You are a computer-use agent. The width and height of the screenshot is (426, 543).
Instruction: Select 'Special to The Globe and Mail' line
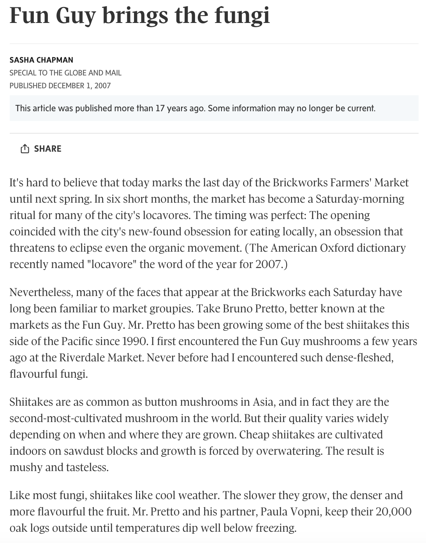point(65,73)
